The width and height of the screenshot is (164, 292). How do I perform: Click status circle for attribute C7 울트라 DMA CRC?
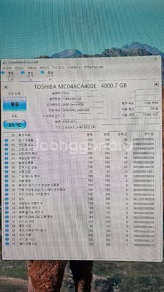click(x=7, y=217)
